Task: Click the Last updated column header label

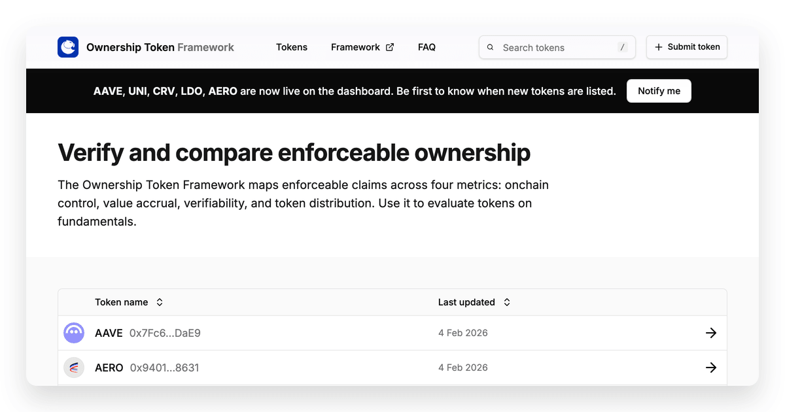Action: (466, 302)
